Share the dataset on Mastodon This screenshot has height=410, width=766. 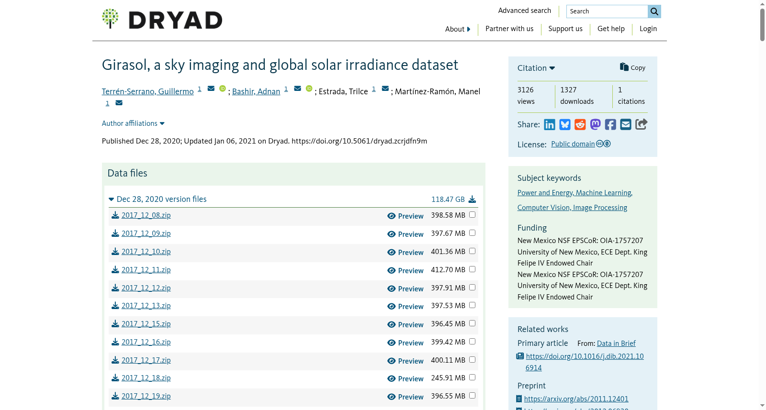tap(596, 125)
